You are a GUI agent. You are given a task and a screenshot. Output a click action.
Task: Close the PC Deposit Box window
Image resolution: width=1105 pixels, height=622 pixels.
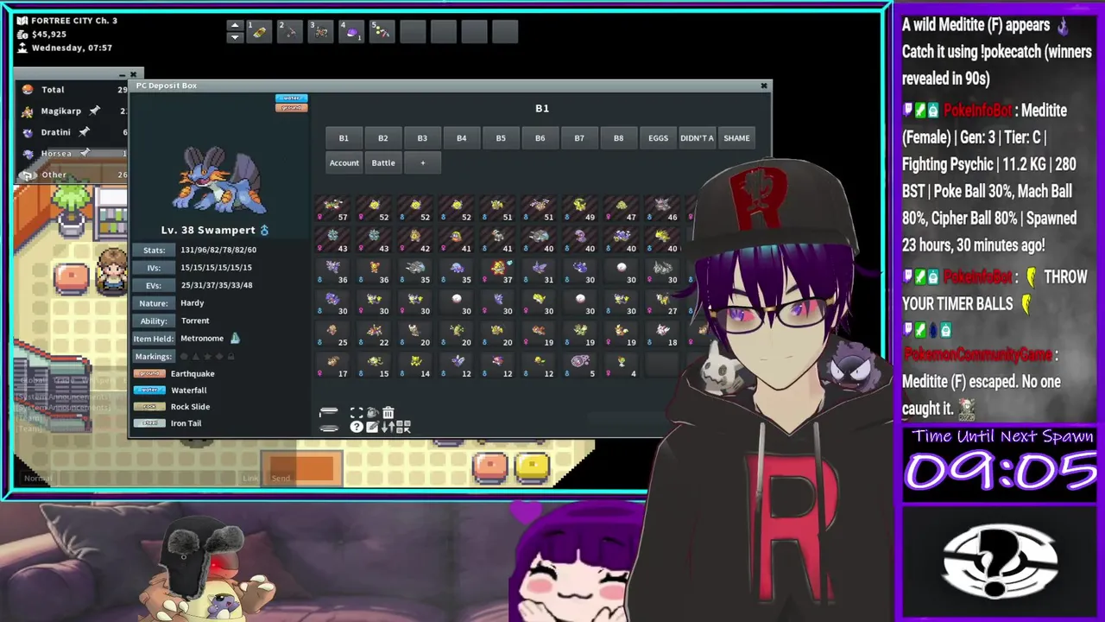point(763,86)
